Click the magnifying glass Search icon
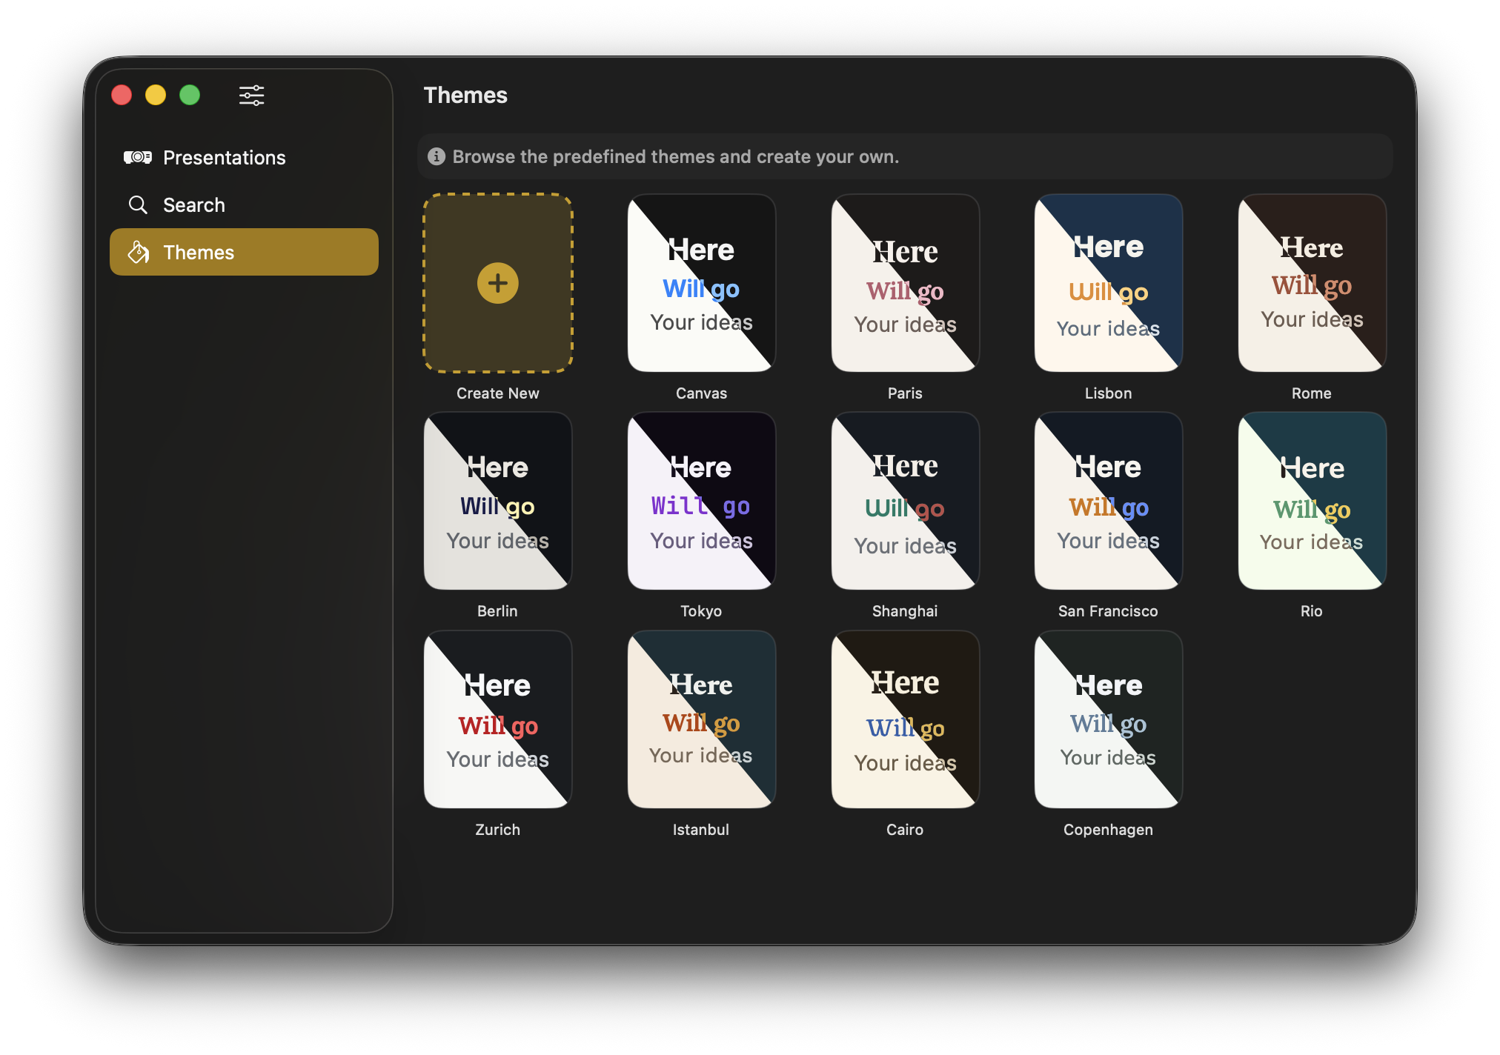1500x1055 pixels. click(x=138, y=204)
